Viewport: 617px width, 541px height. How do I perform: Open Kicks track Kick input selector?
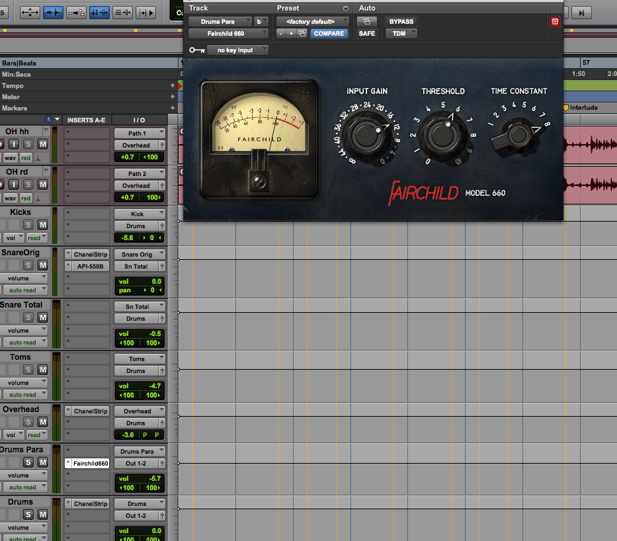coord(140,214)
